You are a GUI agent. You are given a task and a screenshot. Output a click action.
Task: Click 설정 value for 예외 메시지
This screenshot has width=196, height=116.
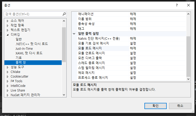[133, 73]
